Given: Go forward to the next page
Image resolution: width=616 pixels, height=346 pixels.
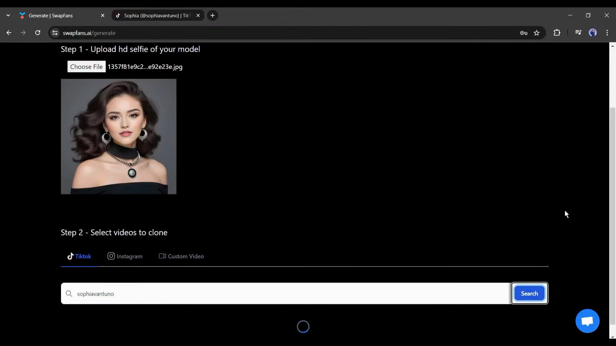Looking at the screenshot, I should pos(23,33).
